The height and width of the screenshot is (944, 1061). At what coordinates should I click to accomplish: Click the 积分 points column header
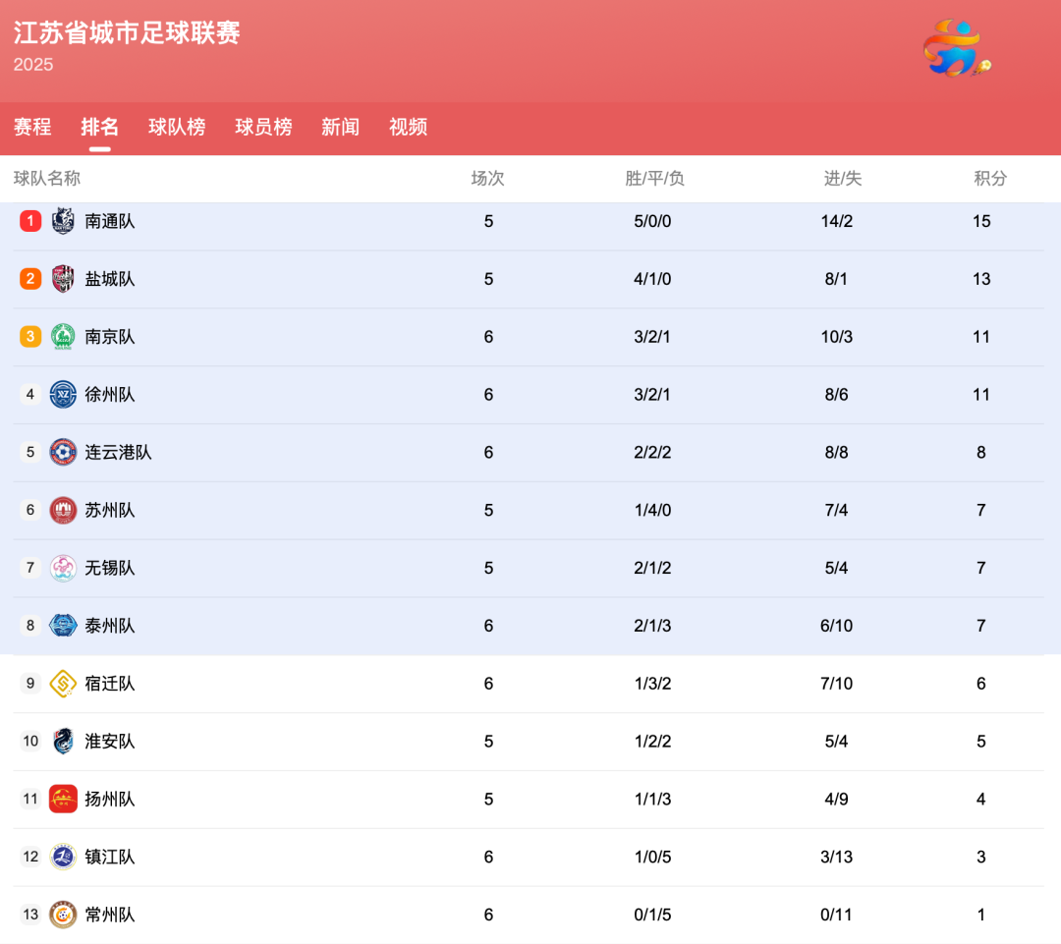pos(990,179)
